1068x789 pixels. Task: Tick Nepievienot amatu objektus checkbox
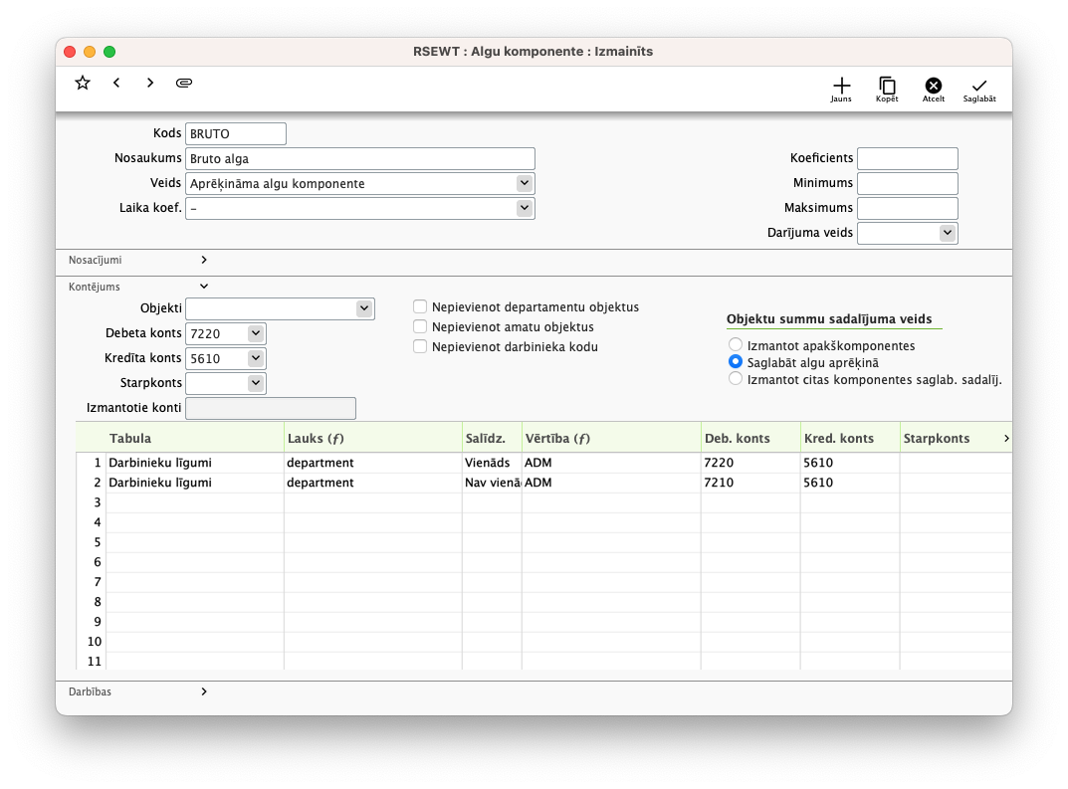click(420, 326)
